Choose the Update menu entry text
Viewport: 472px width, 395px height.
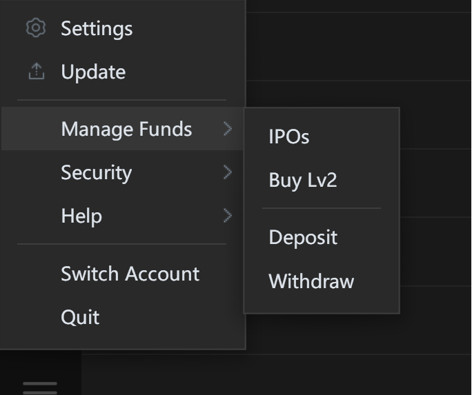click(x=93, y=72)
